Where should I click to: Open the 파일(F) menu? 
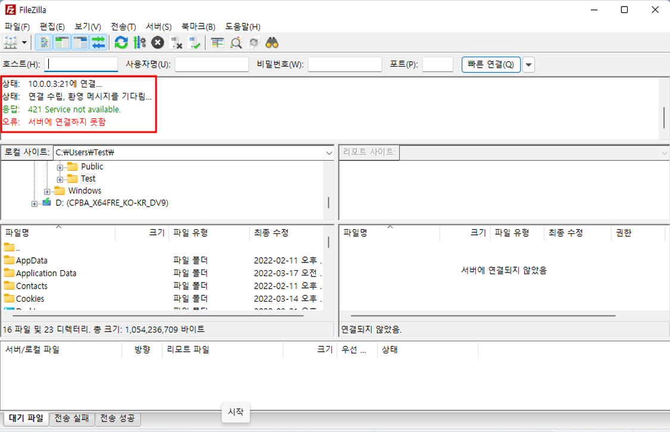click(17, 26)
